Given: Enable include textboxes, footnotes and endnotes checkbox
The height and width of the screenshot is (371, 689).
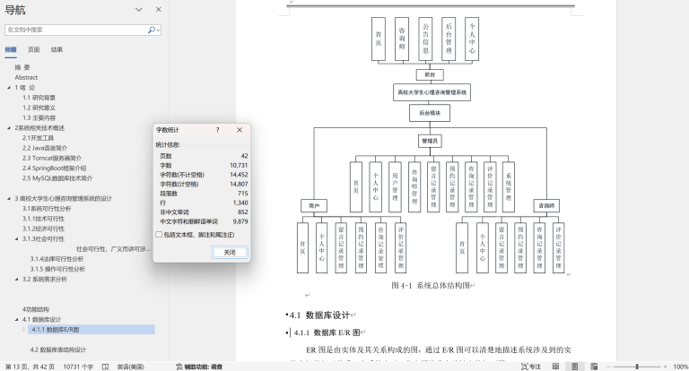Looking at the screenshot, I should point(159,235).
